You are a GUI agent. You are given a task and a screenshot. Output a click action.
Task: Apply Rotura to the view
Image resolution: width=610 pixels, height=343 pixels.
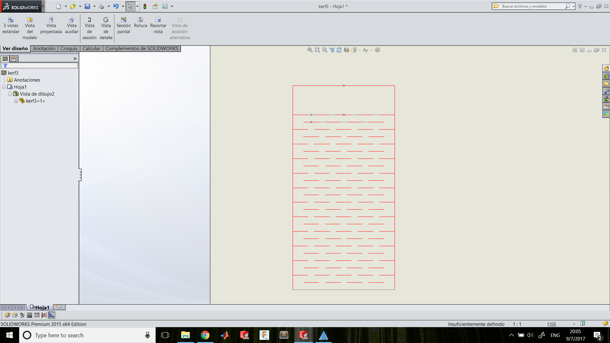pyautogui.click(x=140, y=23)
